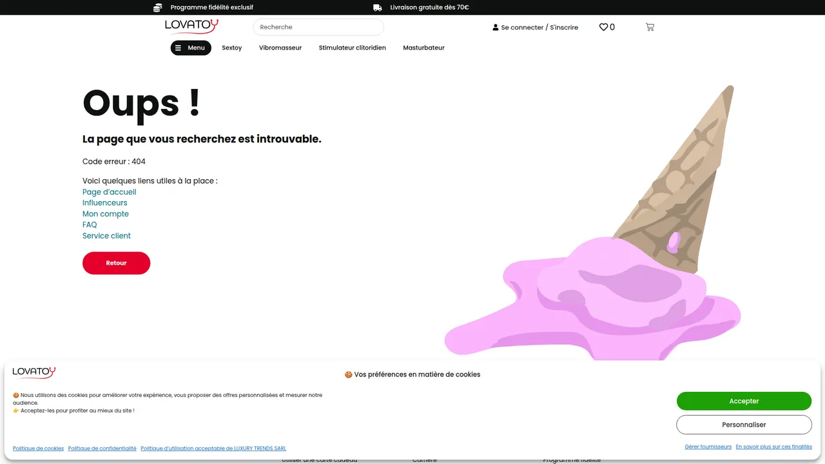Open the Vibromasseur category
Viewport: 825px width, 464px height.
[280, 48]
